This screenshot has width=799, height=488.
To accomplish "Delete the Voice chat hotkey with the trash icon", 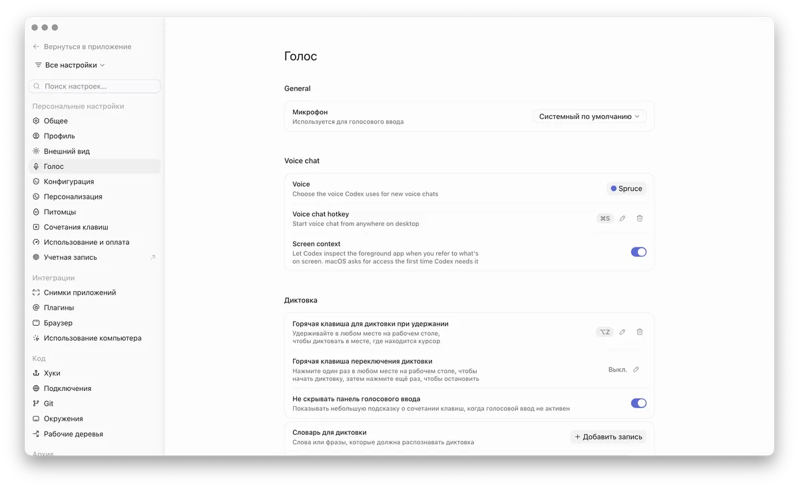I will (x=639, y=218).
